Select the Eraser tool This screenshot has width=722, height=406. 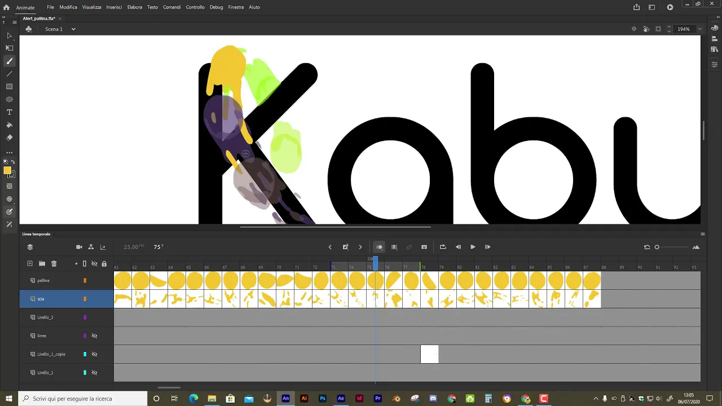(9, 138)
